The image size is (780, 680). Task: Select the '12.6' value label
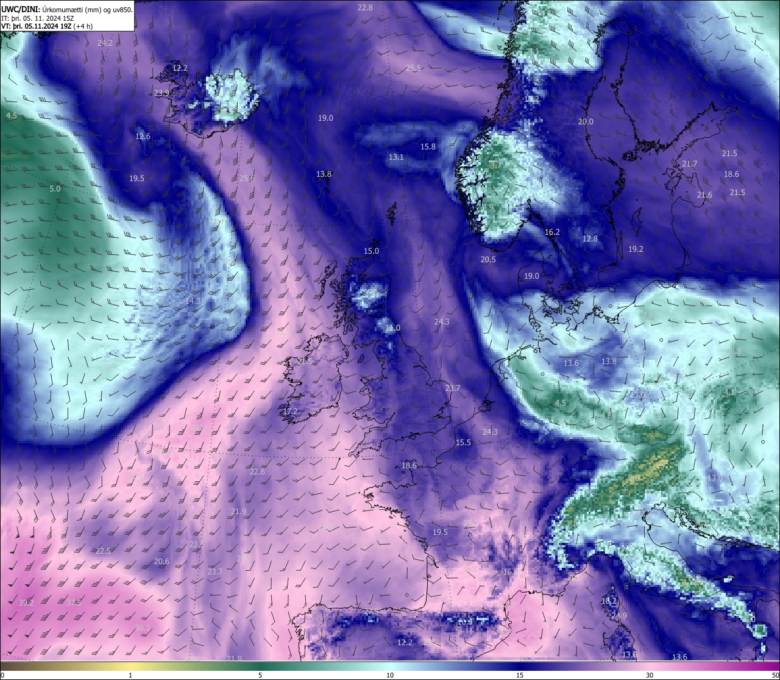point(143,136)
